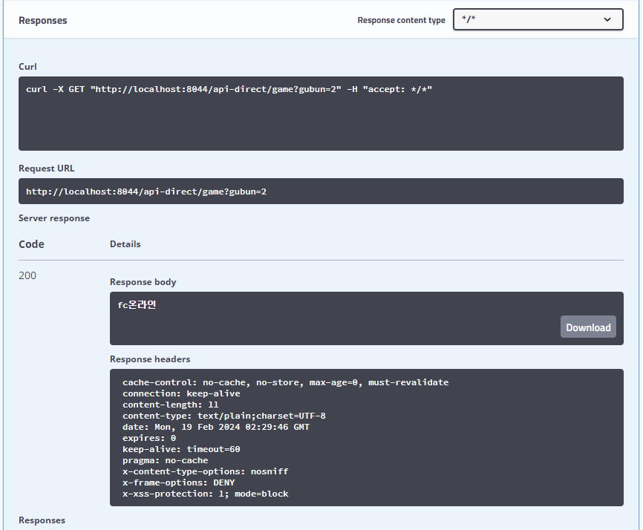Click the x-frame-options: DENY header line
Viewport: 643px width, 530px height.
178,482
